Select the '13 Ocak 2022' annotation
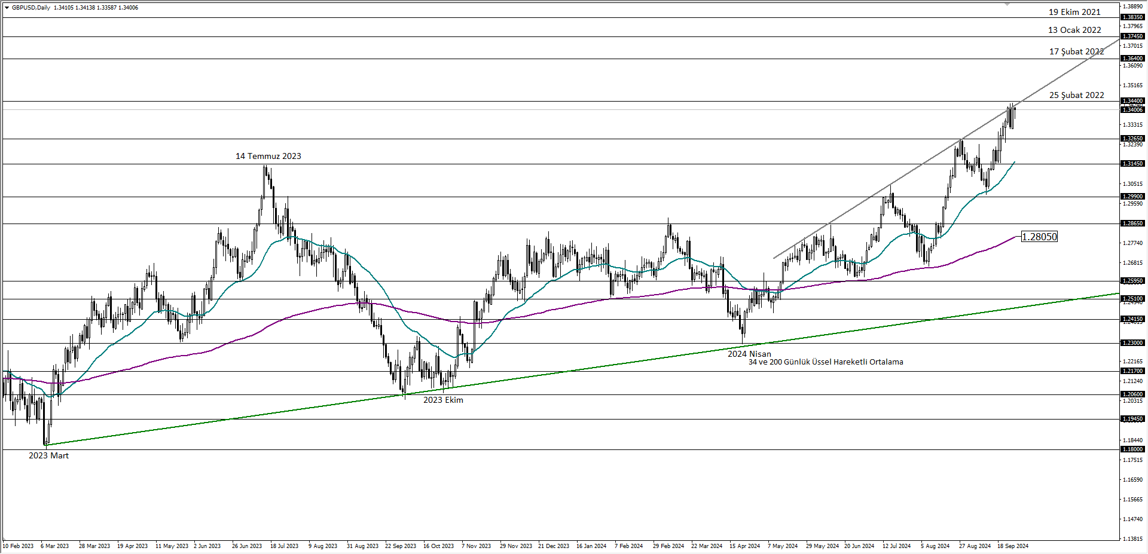This screenshot has width=1148, height=554. 1074,30
